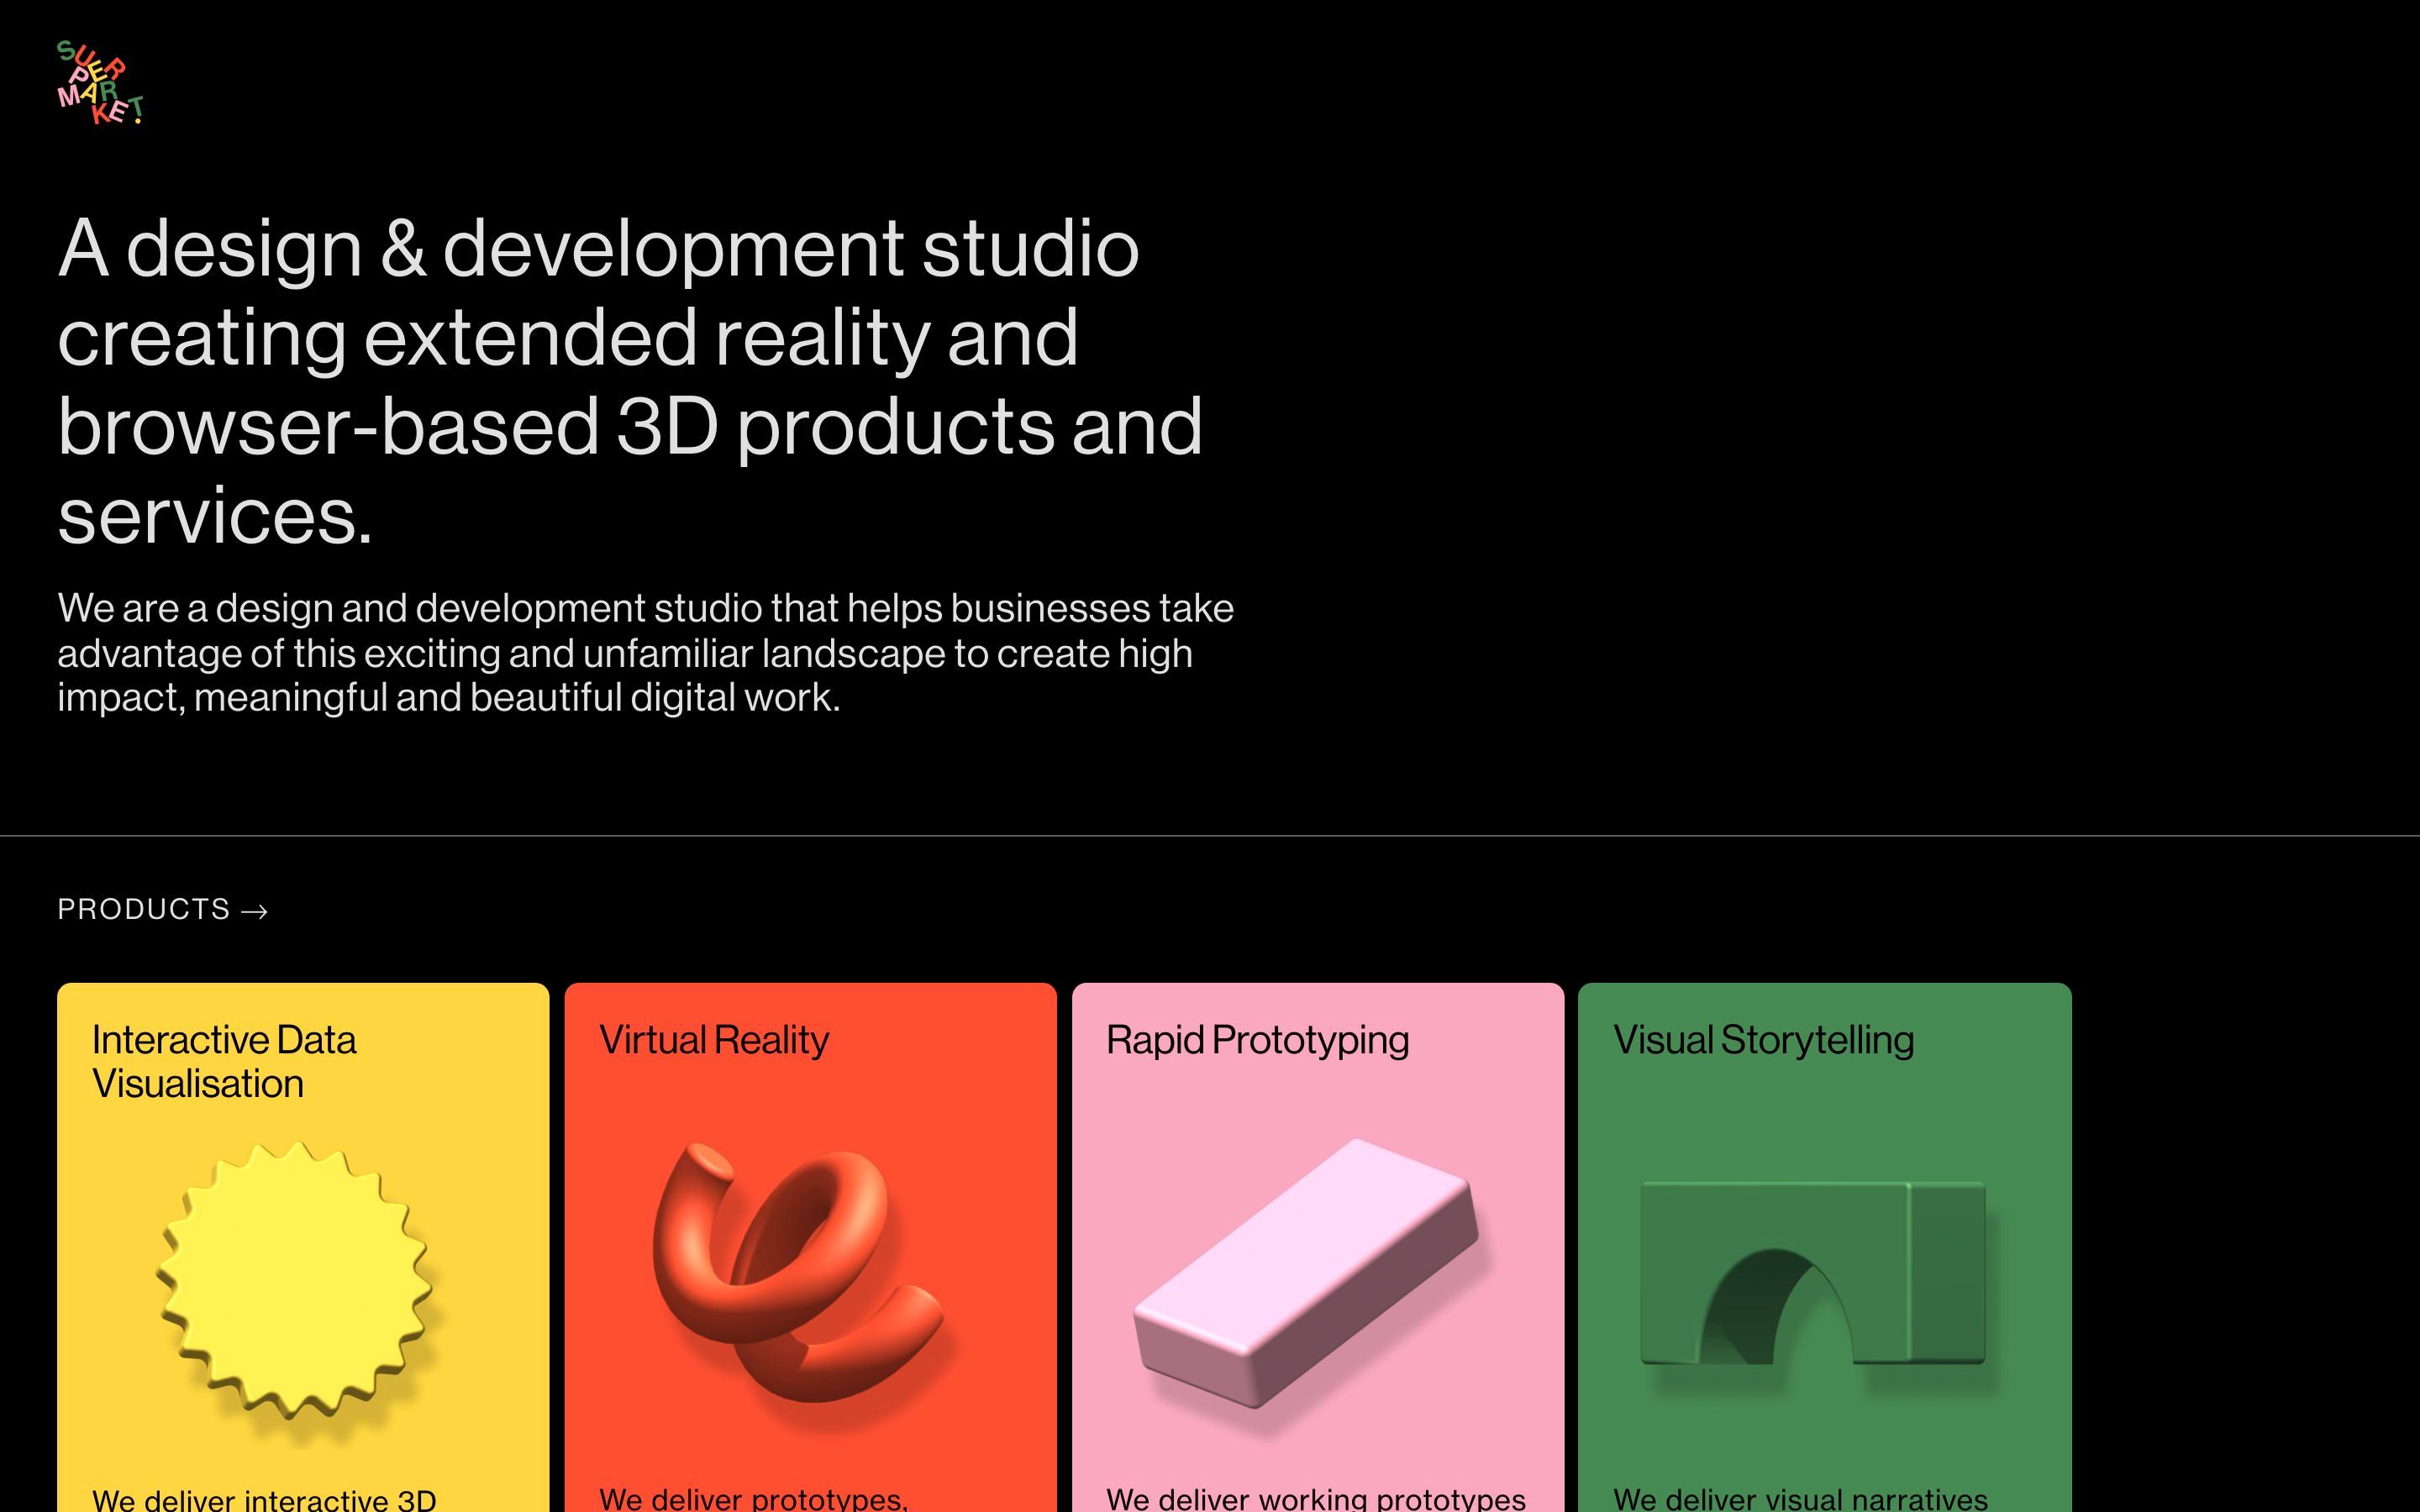Viewport: 2420px width, 1512px height.
Task: Select the Rapid Prototyping card heading
Action: click(1257, 1040)
